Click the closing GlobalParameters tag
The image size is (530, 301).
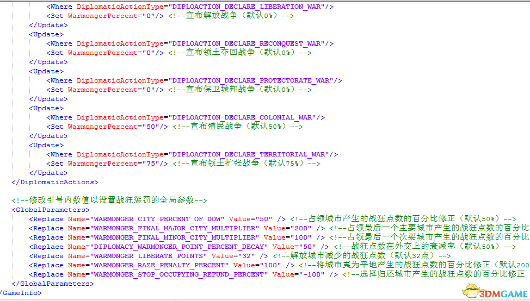point(53,284)
